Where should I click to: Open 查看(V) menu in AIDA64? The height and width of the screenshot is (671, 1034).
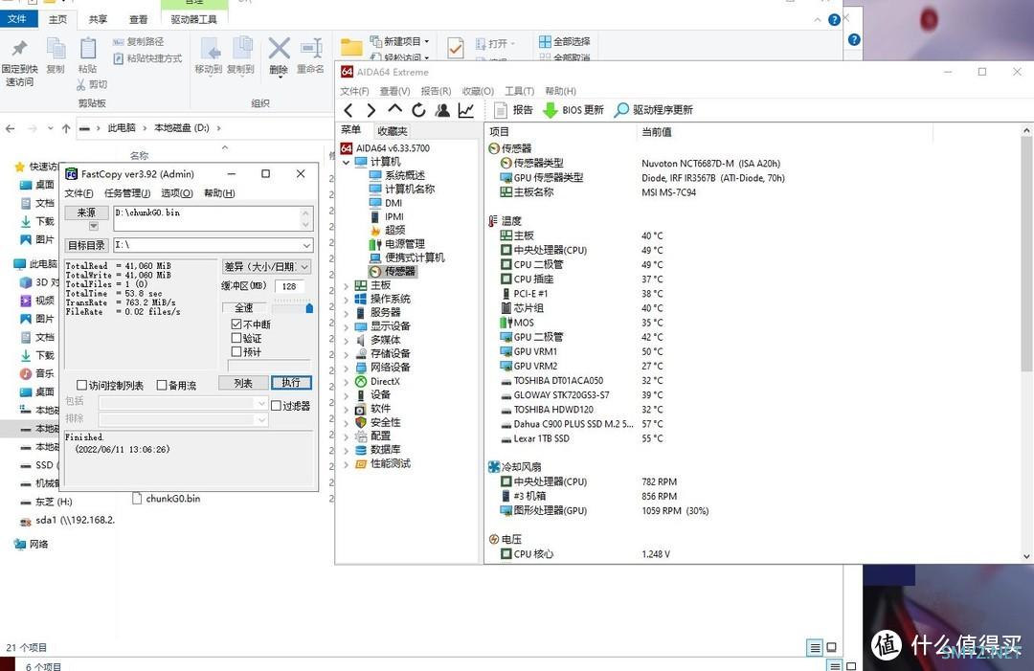pos(395,91)
